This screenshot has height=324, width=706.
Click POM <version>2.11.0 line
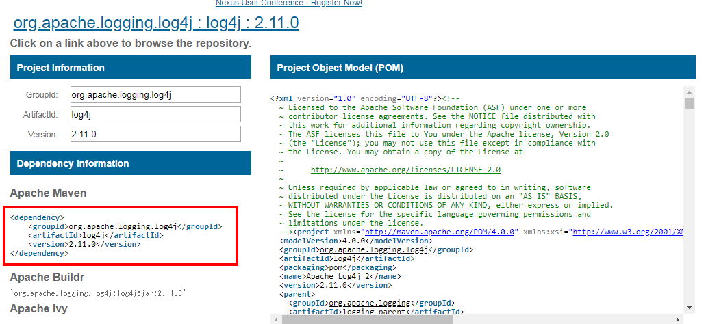pos(336,285)
